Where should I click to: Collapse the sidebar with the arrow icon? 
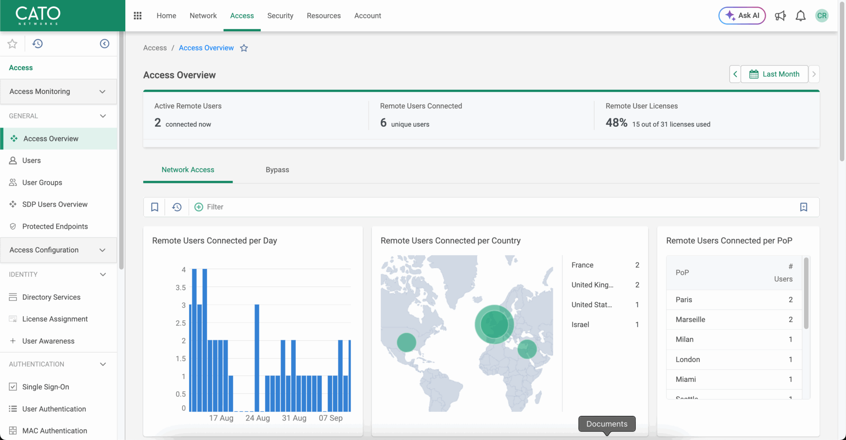(105, 43)
